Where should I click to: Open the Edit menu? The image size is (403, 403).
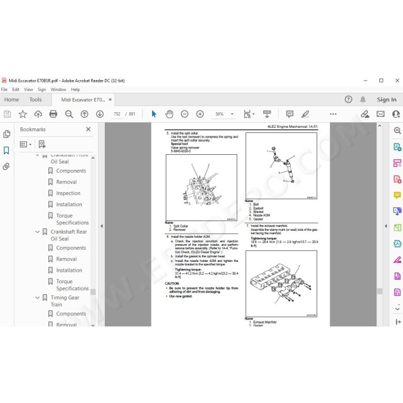pyautogui.click(x=16, y=89)
